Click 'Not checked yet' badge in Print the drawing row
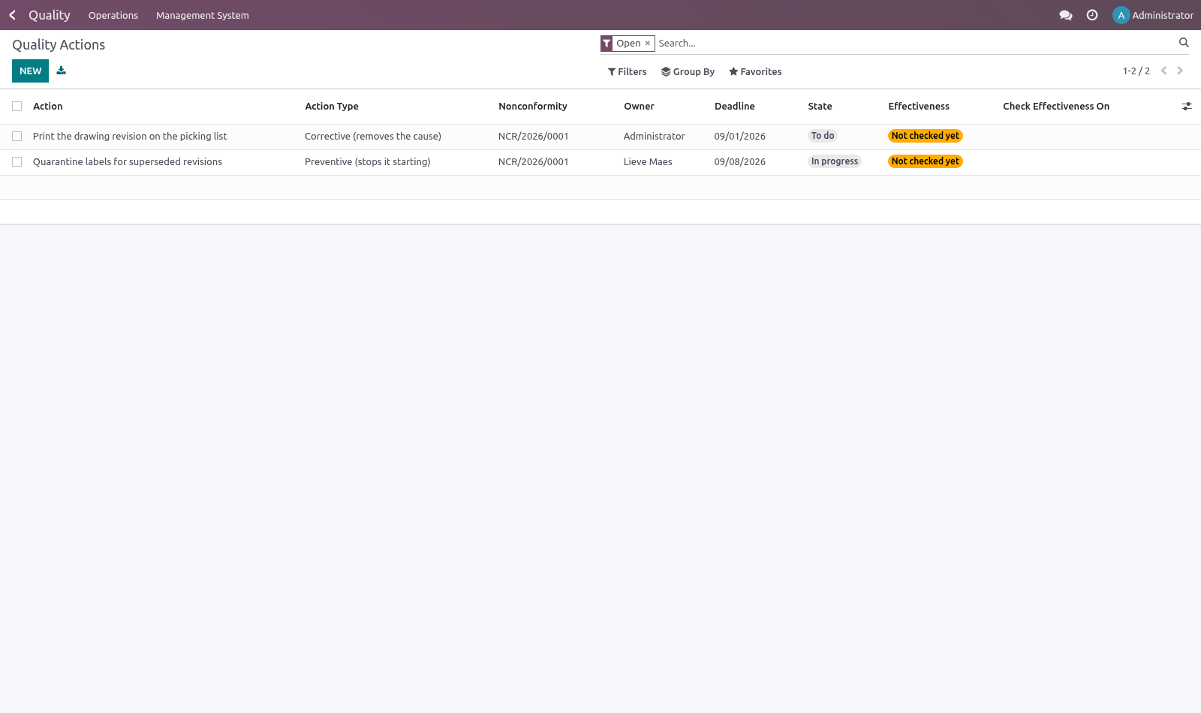Screen dimensions: 1201x713 [x=925, y=136]
